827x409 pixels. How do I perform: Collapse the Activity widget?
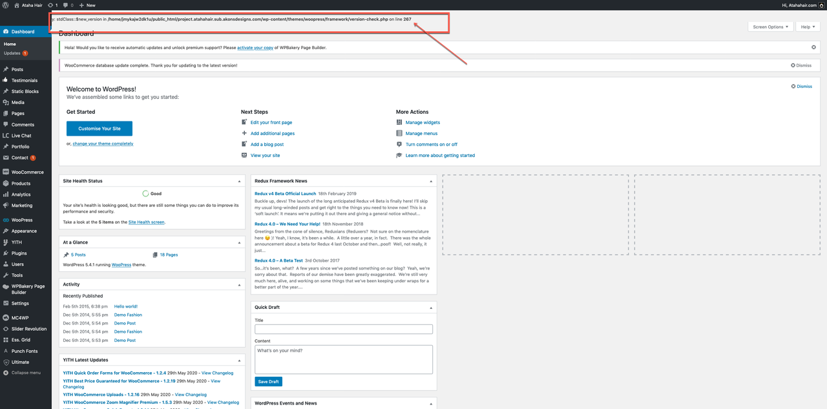tap(239, 284)
